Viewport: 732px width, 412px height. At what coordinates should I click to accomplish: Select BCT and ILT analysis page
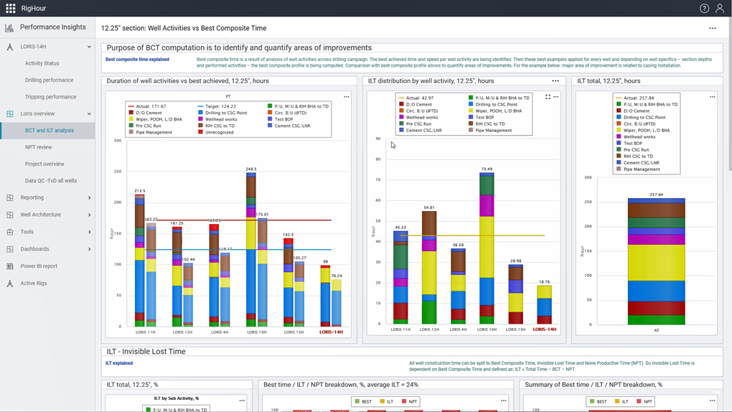pos(50,131)
